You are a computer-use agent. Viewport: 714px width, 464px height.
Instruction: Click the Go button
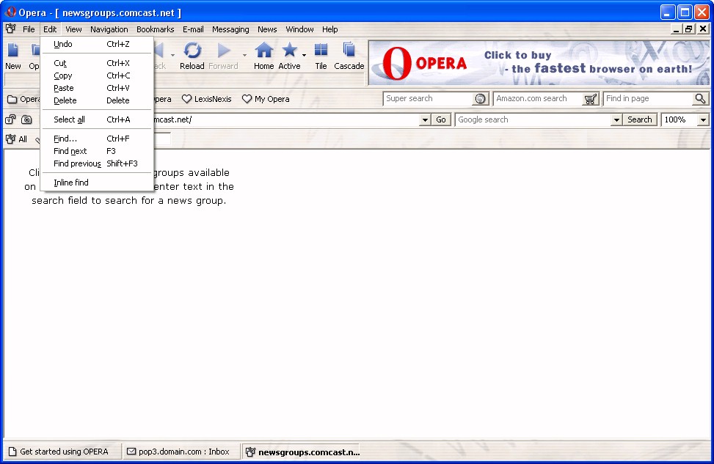click(441, 119)
